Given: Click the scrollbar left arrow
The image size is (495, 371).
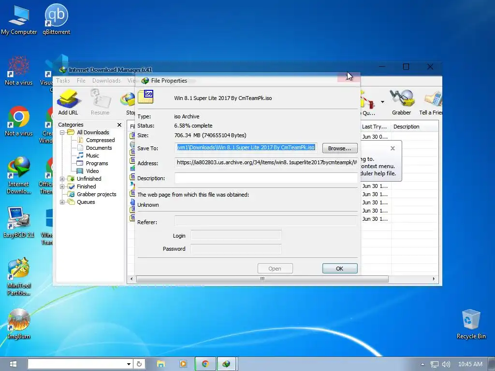Looking at the screenshot, I should [131, 279].
